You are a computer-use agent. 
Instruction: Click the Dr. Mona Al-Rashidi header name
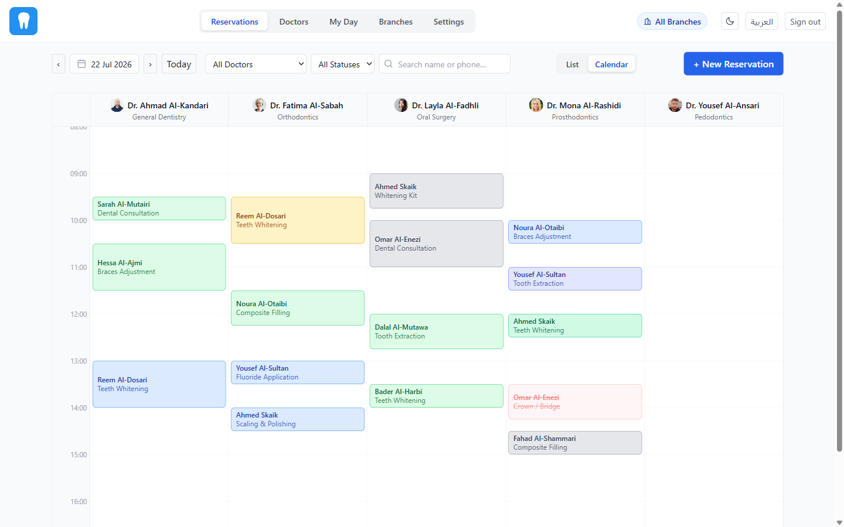pyautogui.click(x=584, y=105)
